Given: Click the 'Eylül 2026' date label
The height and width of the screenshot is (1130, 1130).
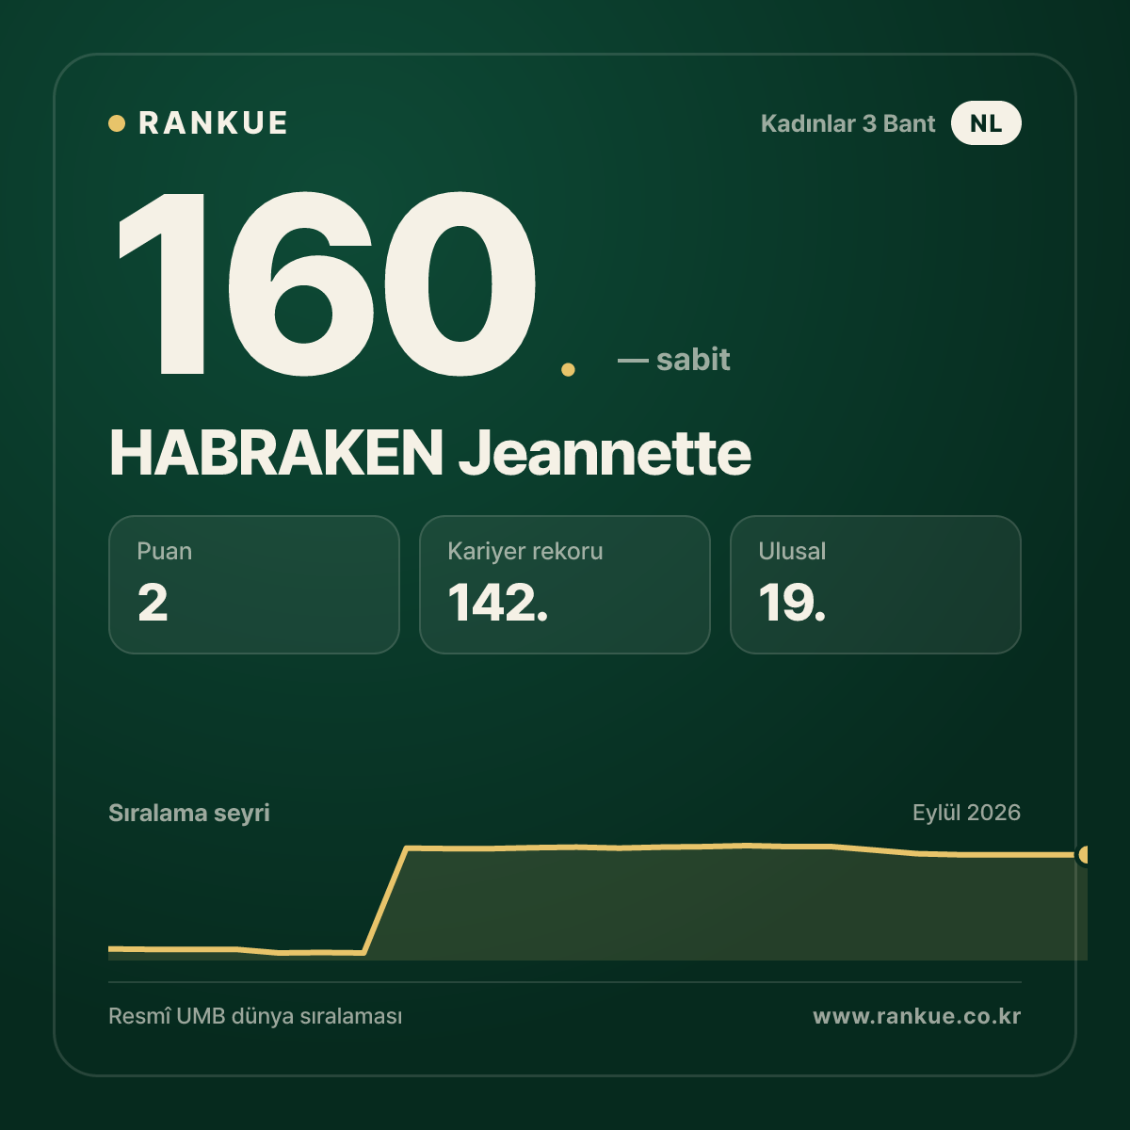Looking at the screenshot, I should point(966,813).
